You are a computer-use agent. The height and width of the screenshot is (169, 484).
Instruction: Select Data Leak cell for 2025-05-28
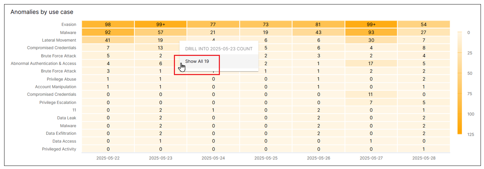pyautogui.click(x=424, y=118)
